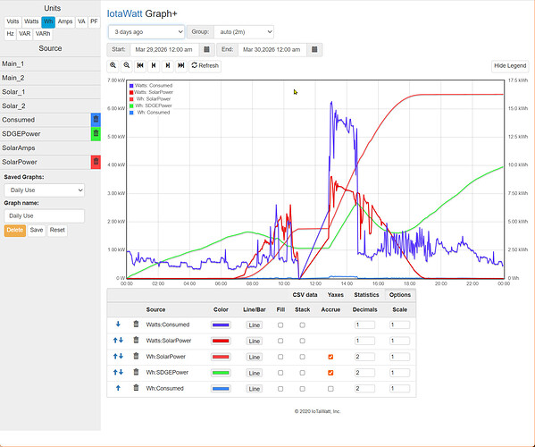Refresh the graph data

click(x=205, y=65)
